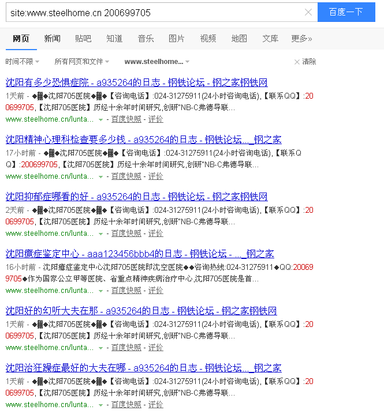The width and height of the screenshot is (384, 414).
Task: Open the 贴吧 tab
Action: pos(83,39)
